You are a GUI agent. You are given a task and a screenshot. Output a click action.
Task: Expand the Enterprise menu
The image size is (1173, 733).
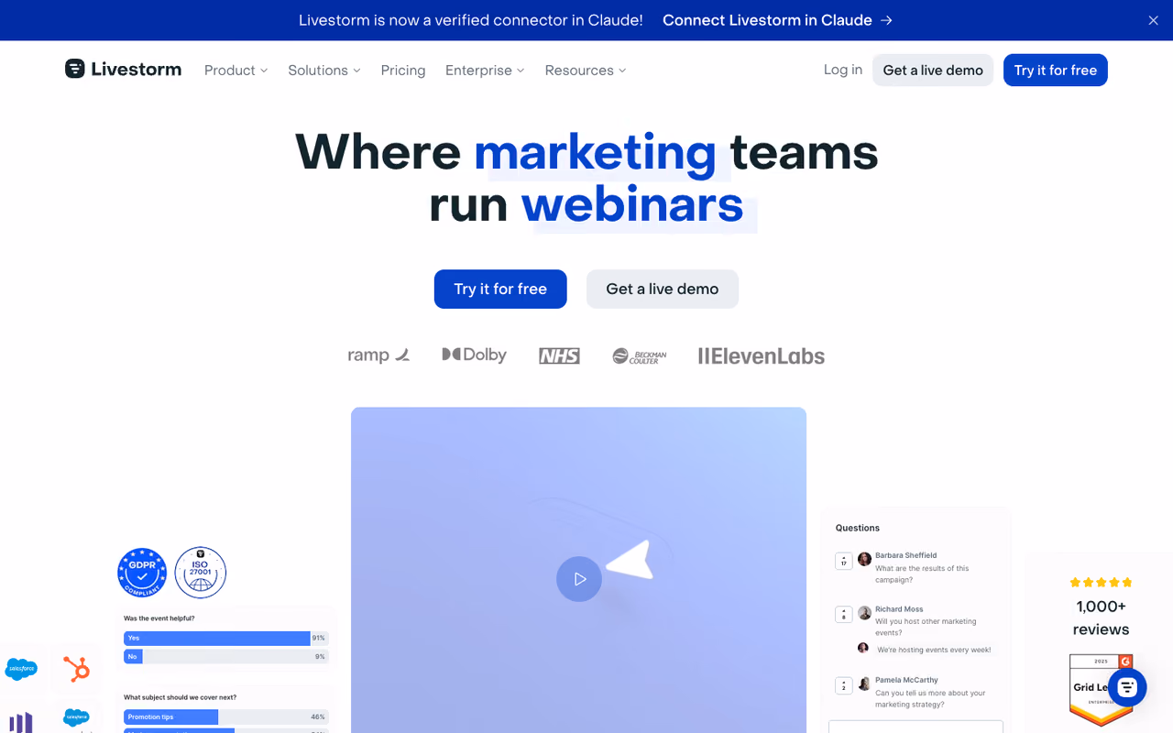[x=485, y=71]
